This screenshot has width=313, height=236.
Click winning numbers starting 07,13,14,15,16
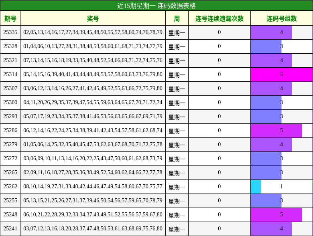pos(93,60)
